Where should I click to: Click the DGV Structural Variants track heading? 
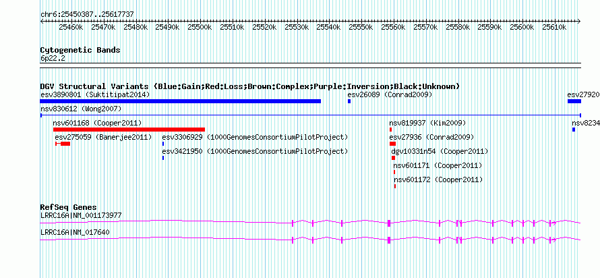[x=250, y=86]
